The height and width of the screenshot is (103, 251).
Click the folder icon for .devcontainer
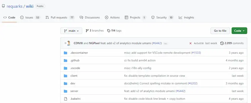[66, 53]
